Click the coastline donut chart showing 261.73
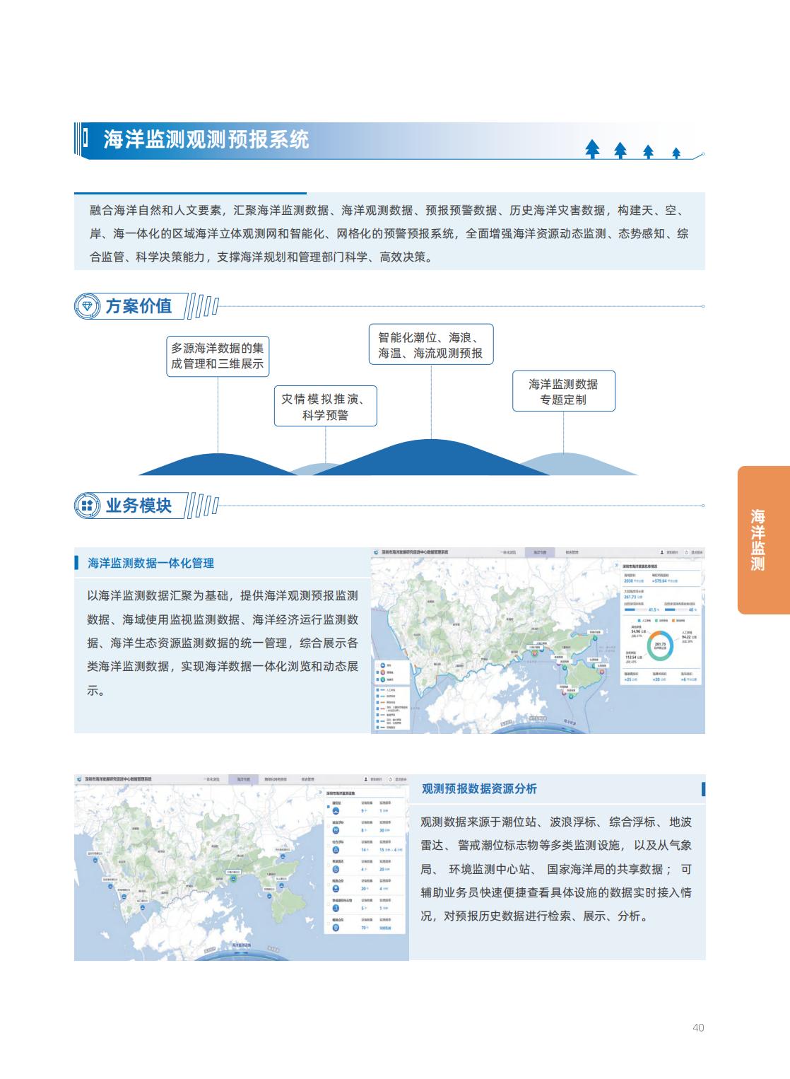Screen dimensions: 790x1079 coord(660,646)
